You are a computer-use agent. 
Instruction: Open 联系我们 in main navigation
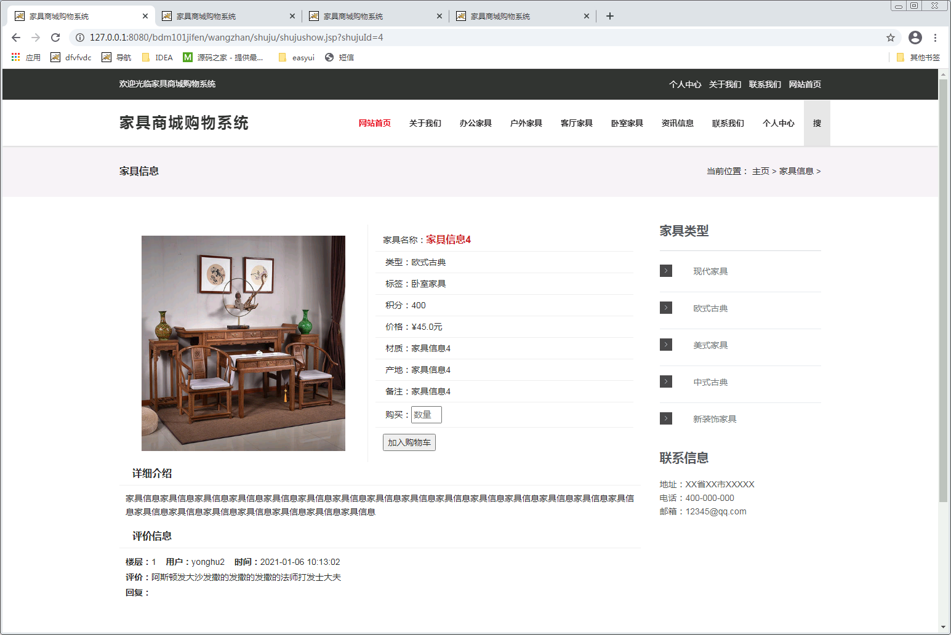[x=728, y=123]
